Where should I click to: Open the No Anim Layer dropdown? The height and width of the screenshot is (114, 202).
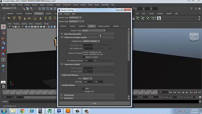[x=169, y=97]
